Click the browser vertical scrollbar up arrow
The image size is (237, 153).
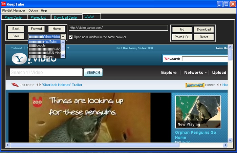tap(230, 47)
